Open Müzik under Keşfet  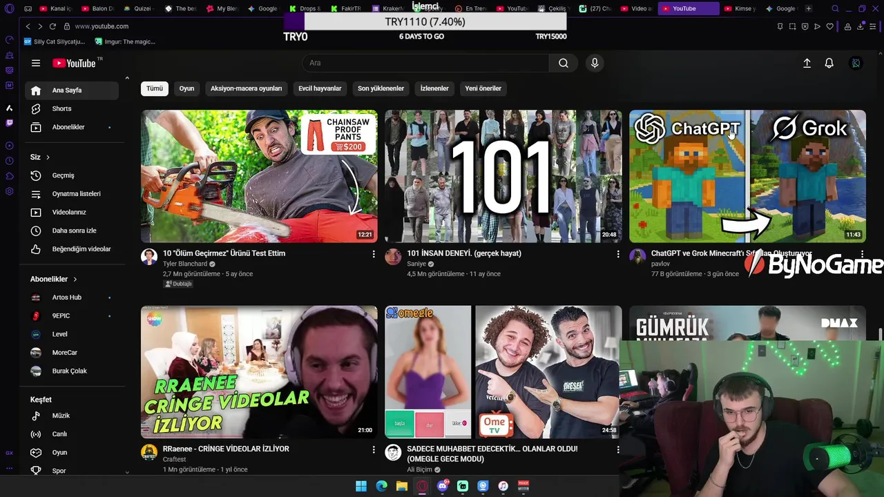(72, 416)
